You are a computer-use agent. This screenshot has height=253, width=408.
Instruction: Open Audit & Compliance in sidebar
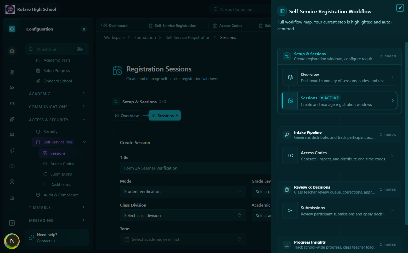(61, 195)
